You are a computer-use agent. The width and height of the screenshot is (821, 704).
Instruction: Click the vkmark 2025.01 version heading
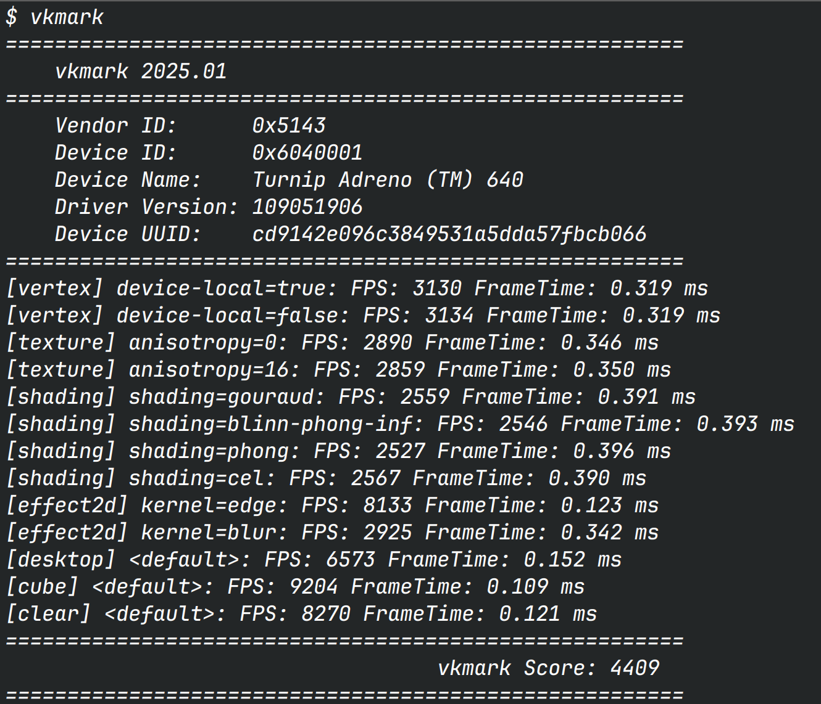(x=141, y=72)
